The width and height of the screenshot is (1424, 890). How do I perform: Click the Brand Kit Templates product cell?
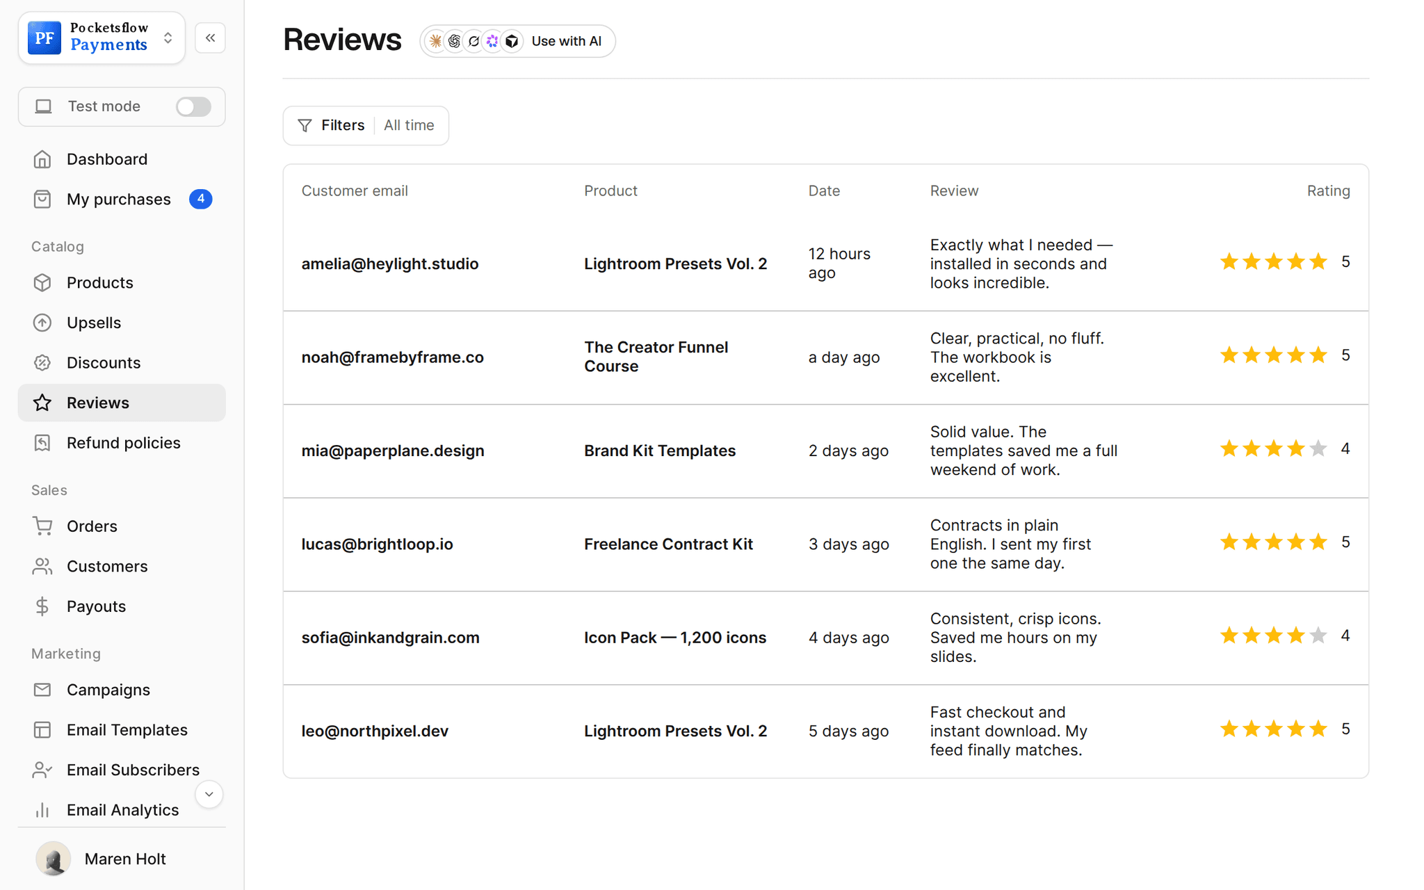(660, 451)
